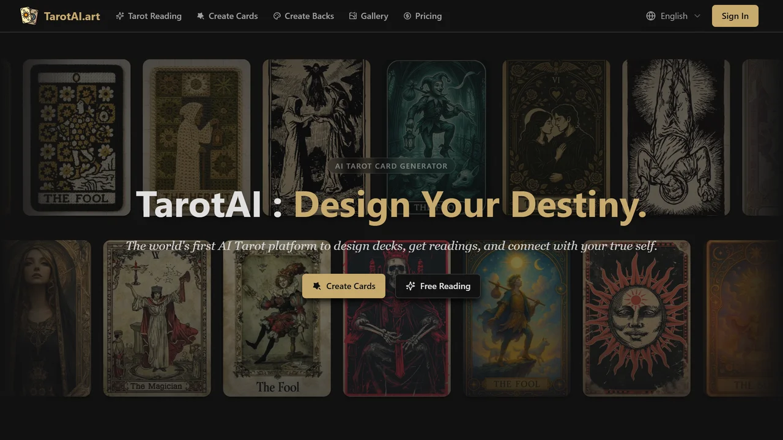The height and width of the screenshot is (440, 783).
Task: Expand the English language dropdown
Action: coord(673,16)
